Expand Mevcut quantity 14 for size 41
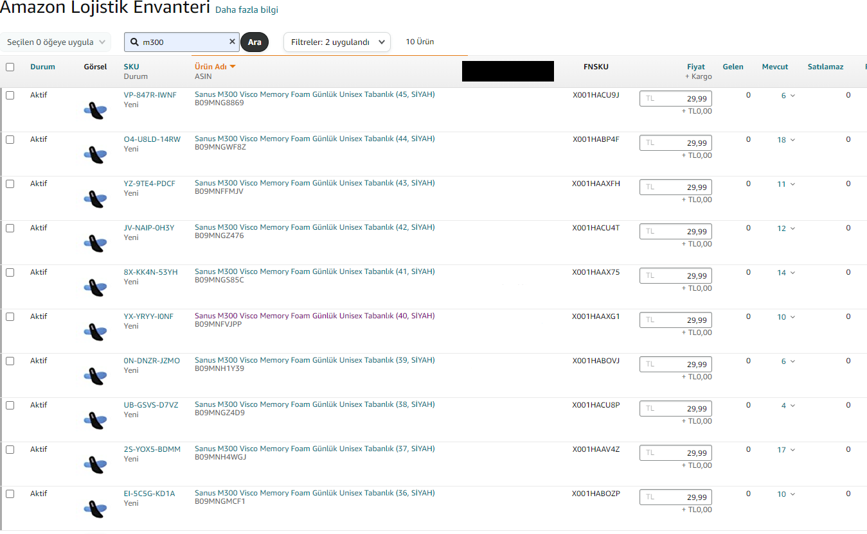Screen dimensions: 867x534 pos(786,273)
